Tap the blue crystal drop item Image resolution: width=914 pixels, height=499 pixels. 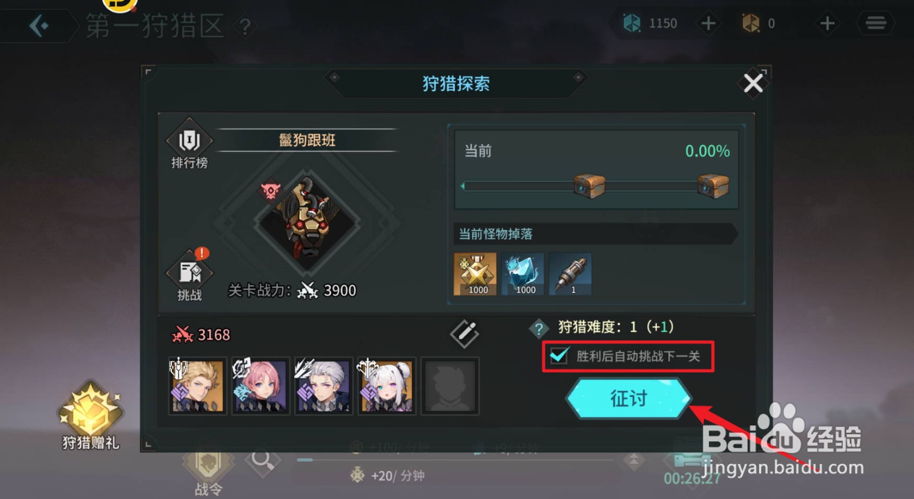(x=523, y=274)
